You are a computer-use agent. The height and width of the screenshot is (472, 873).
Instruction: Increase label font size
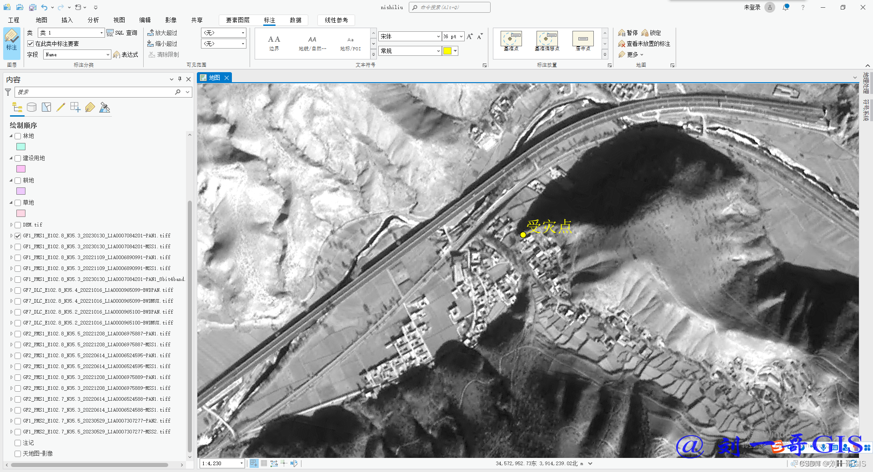click(x=470, y=36)
